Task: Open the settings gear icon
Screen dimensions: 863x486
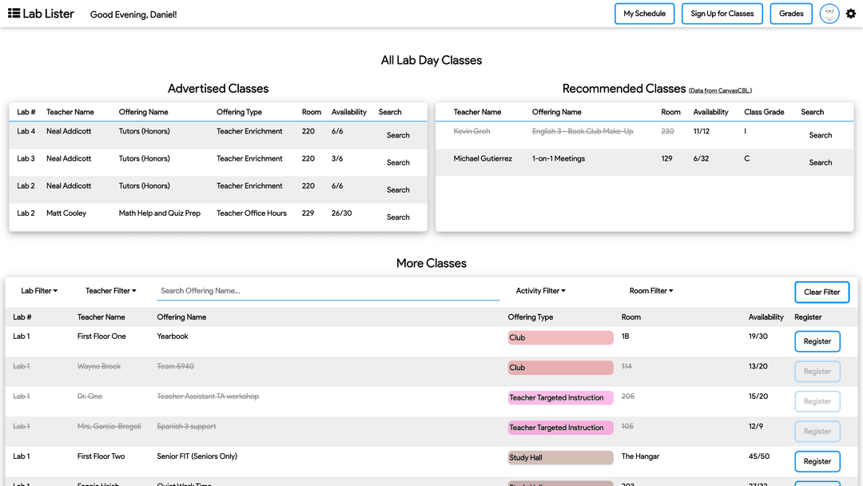Action: tap(851, 14)
